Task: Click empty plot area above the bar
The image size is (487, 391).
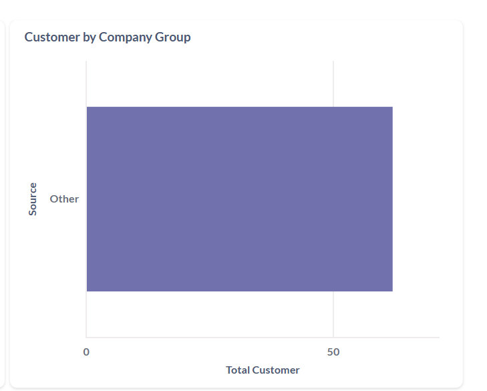Action: [x=200, y=84]
